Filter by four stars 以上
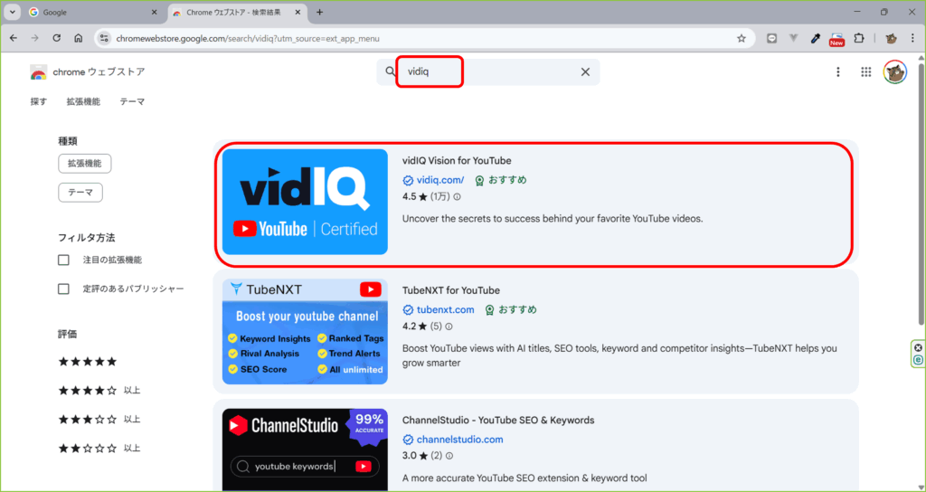This screenshot has width=926, height=492. 88,391
